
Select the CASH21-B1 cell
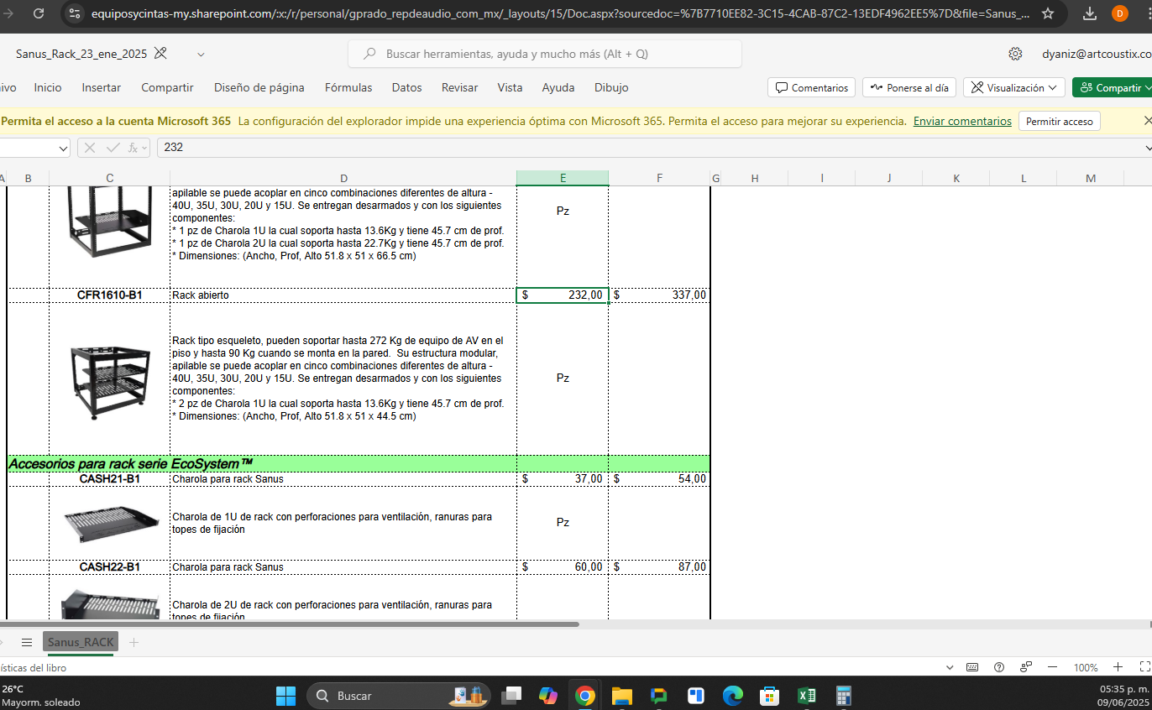[x=110, y=479]
